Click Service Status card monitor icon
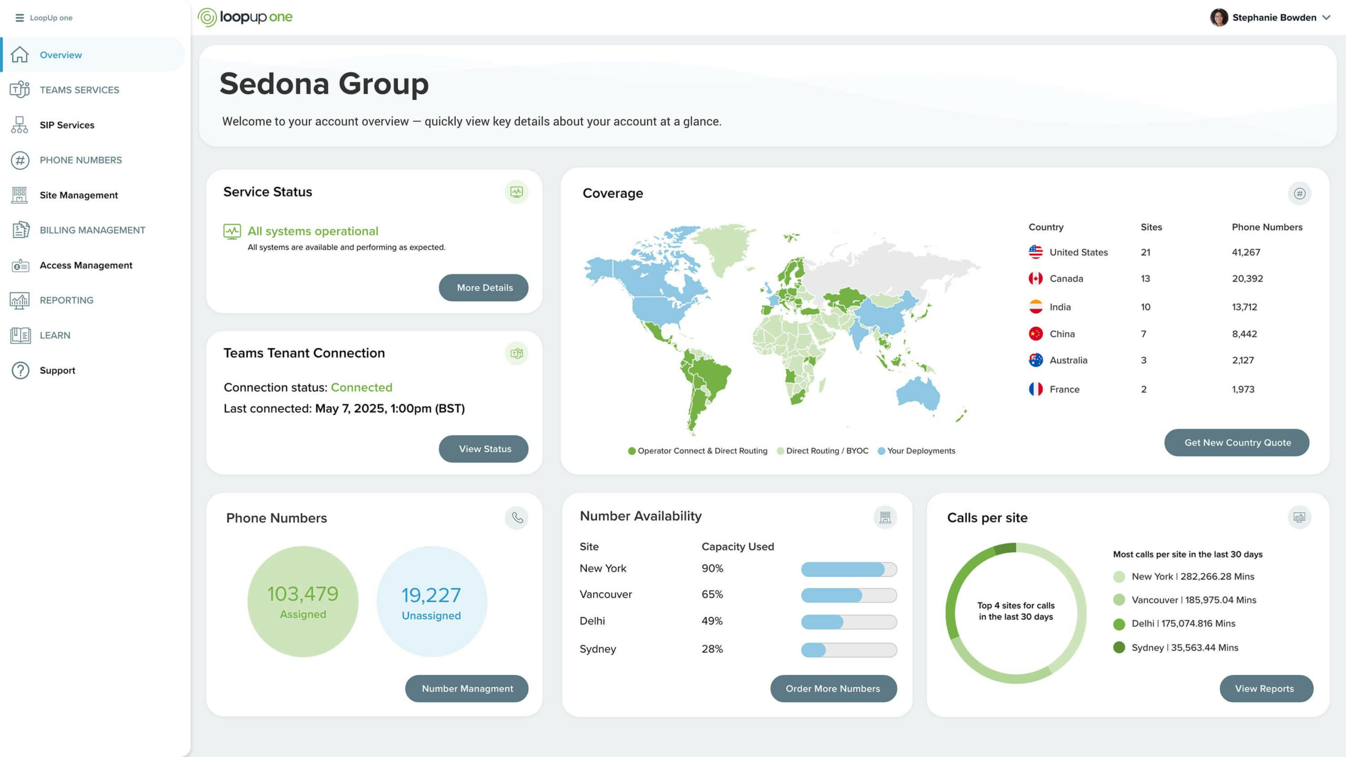 (x=516, y=192)
